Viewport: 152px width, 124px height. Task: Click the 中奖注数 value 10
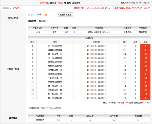138,120
